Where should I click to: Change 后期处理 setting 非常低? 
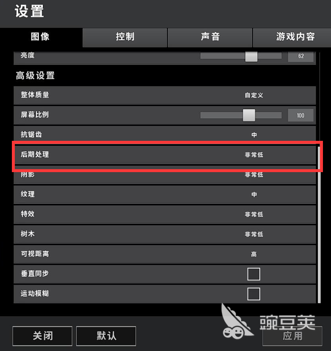pos(254,155)
